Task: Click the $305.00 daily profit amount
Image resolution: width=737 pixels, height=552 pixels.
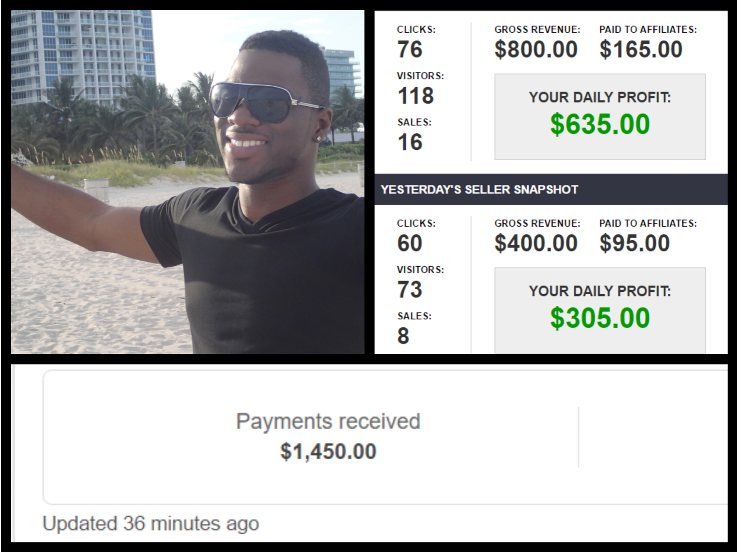Action: (600, 318)
